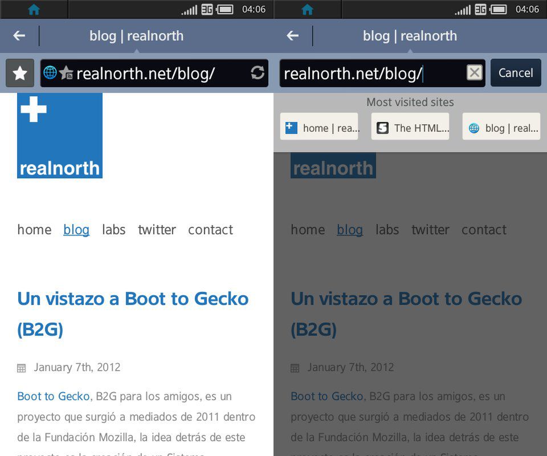Click dimmed 'twitter' link on right page

431,230
